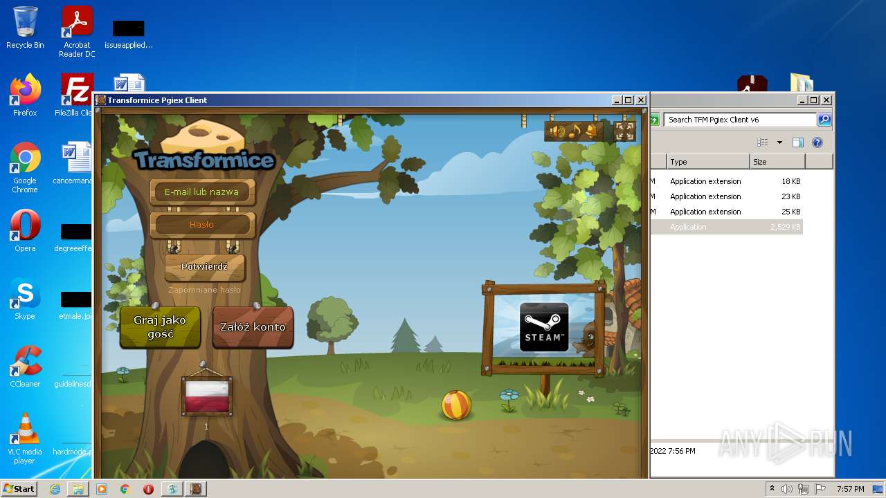This screenshot has width=886, height=498.
Task: Toggle the music note icon
Action: (574, 131)
